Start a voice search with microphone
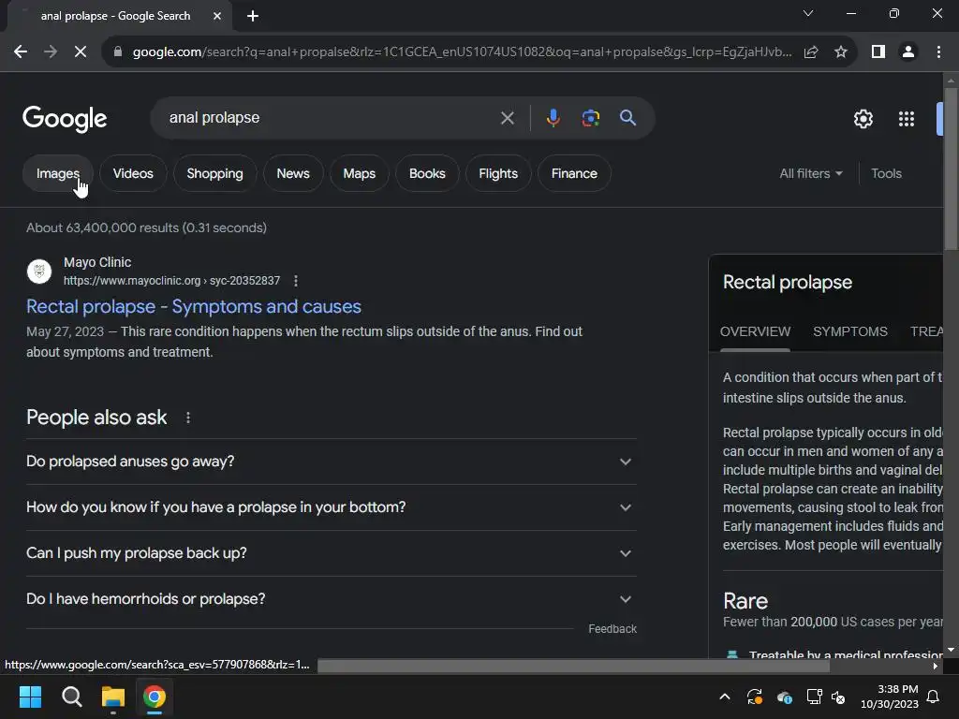Screen dimensions: 959x719 click(x=553, y=118)
